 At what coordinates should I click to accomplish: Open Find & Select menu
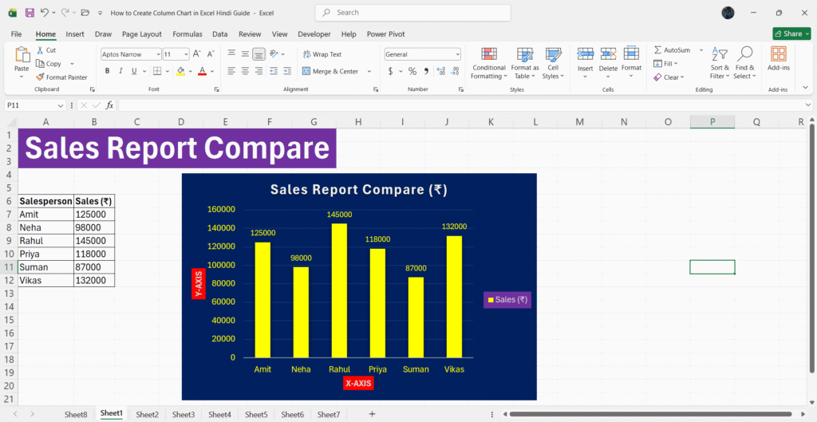(x=745, y=63)
